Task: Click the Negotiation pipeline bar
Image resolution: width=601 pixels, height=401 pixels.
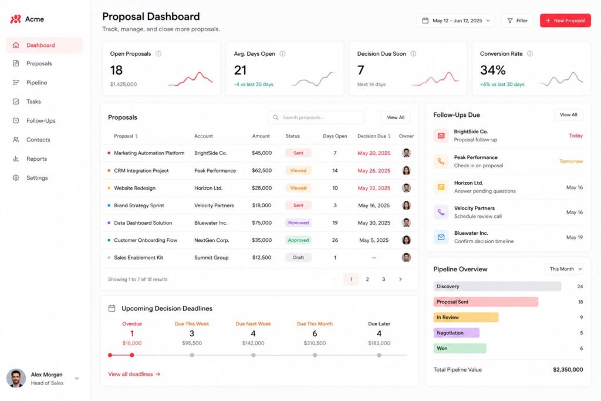Action: coord(457,333)
